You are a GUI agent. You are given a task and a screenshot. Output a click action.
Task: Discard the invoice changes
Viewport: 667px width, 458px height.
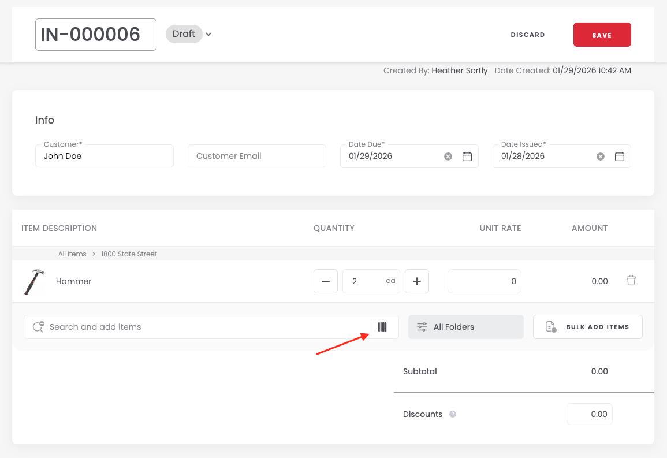click(528, 35)
